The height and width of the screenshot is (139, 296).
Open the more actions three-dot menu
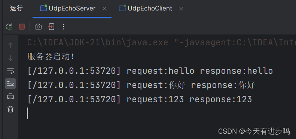click(64, 27)
